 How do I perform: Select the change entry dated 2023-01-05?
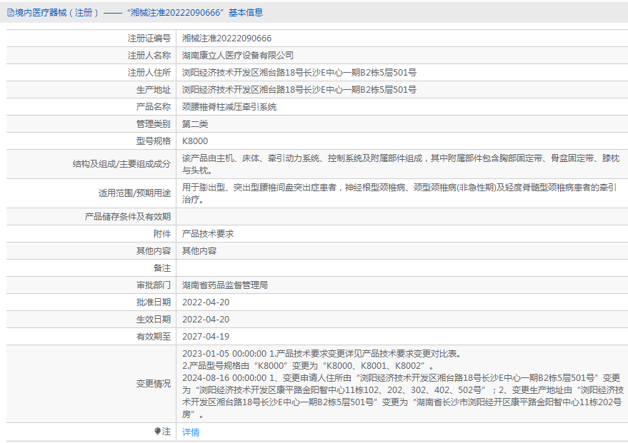(x=323, y=354)
